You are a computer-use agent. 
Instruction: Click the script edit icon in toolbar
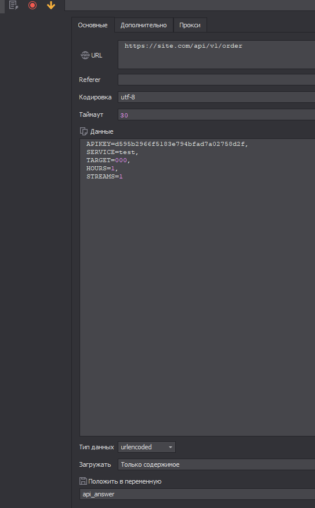click(13, 5)
